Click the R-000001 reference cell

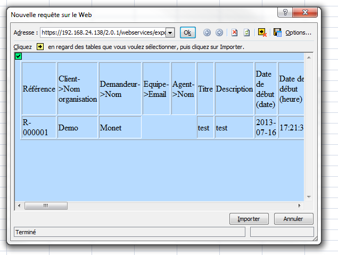point(38,128)
